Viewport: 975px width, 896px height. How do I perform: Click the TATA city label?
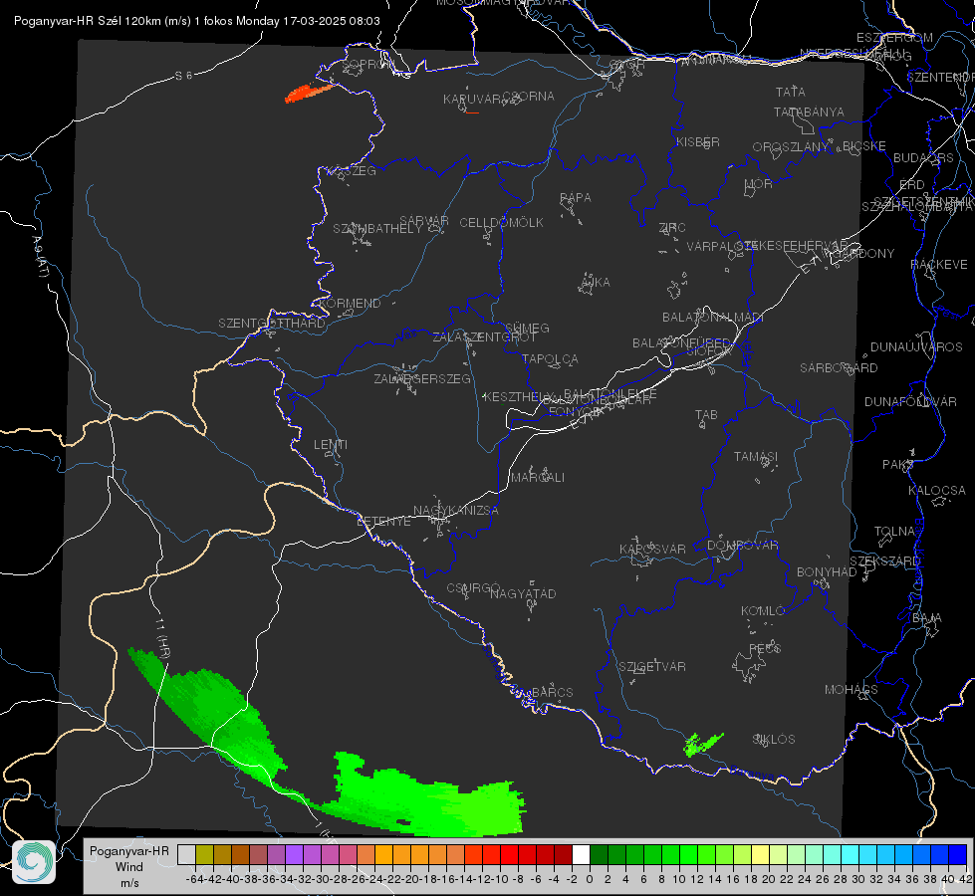point(791,92)
